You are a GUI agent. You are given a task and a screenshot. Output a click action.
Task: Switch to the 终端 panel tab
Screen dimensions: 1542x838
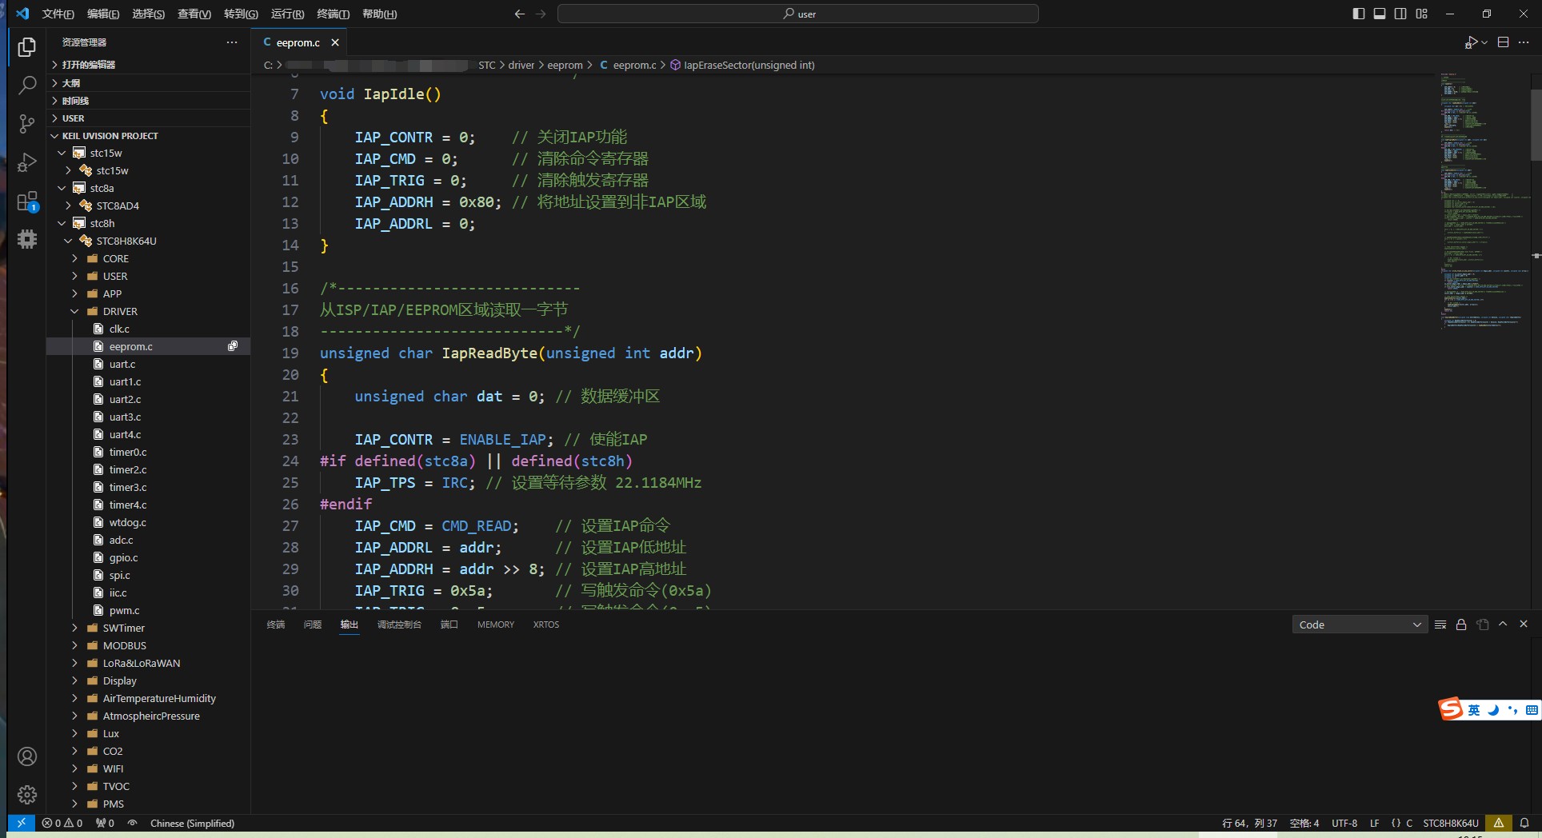(276, 625)
